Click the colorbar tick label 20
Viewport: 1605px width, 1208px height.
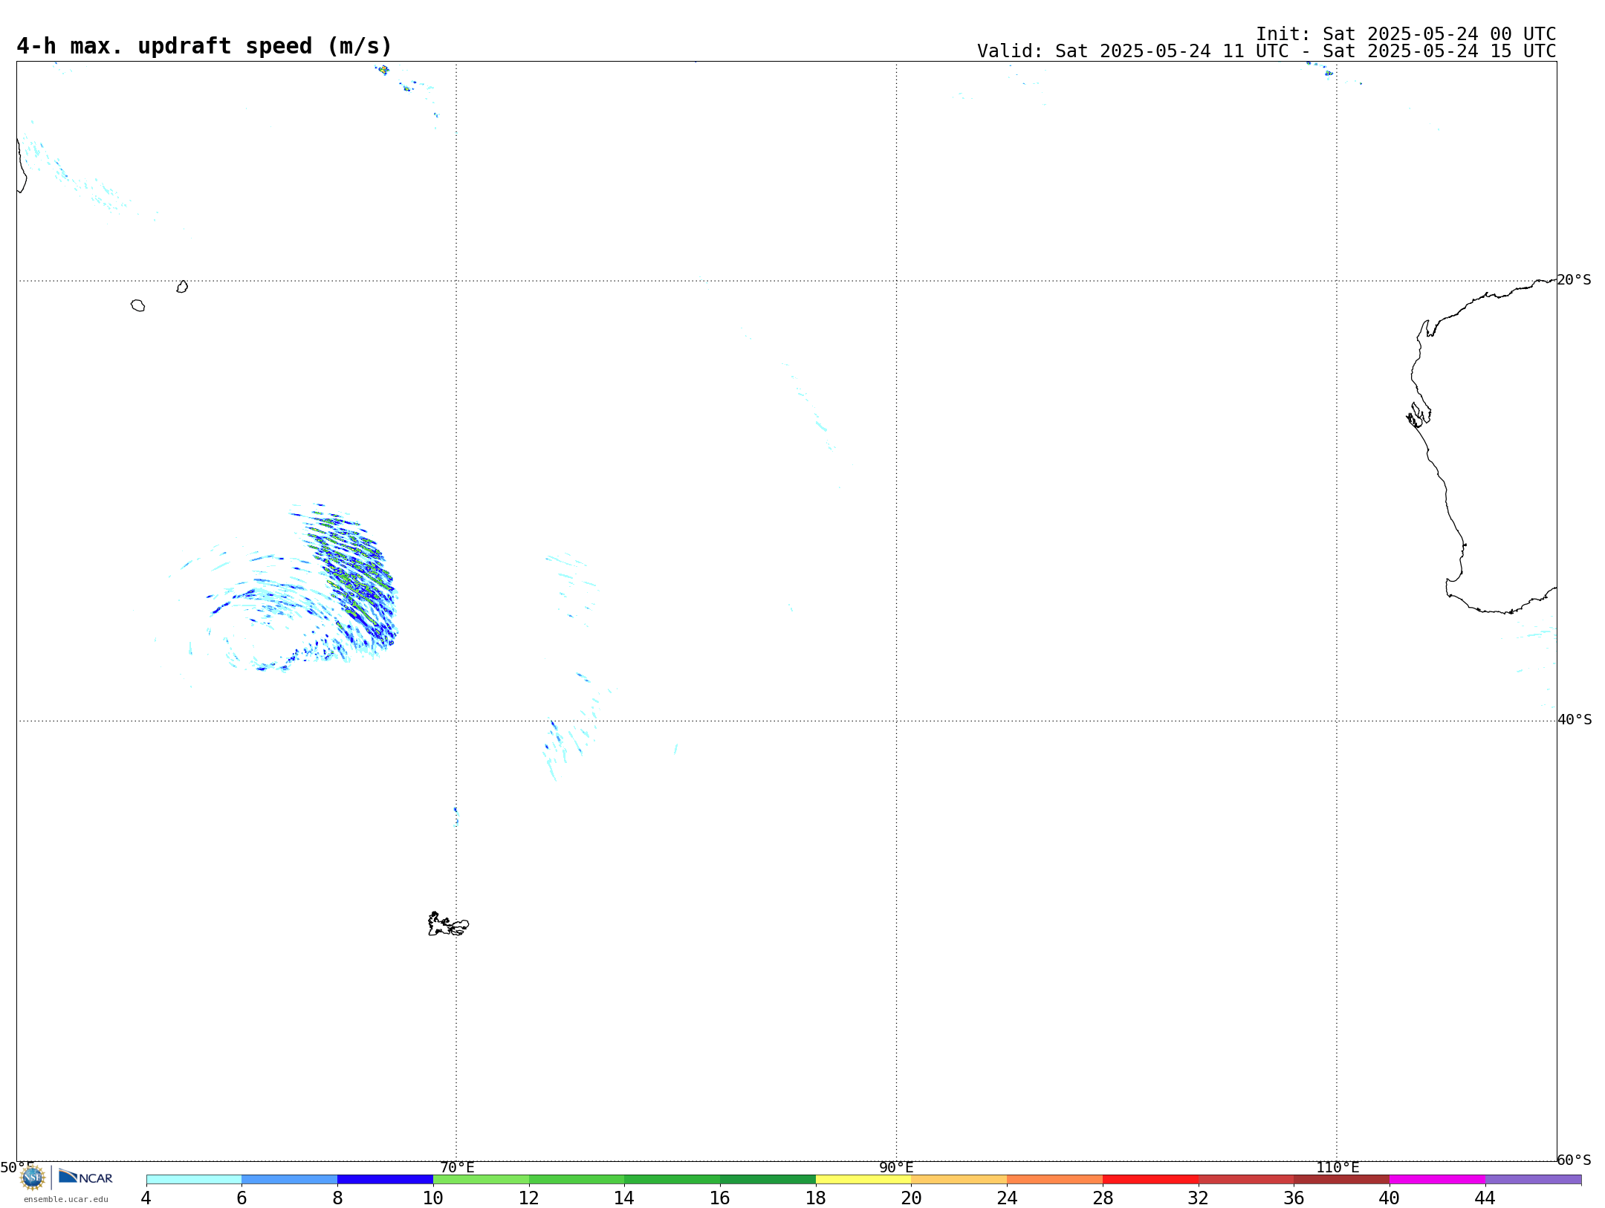912,1198
